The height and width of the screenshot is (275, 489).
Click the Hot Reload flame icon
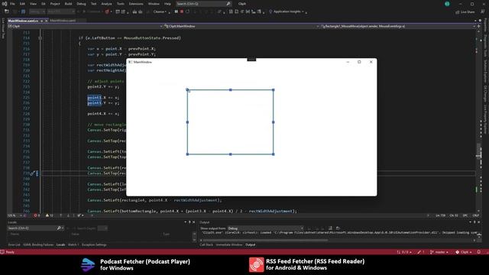(107, 11)
